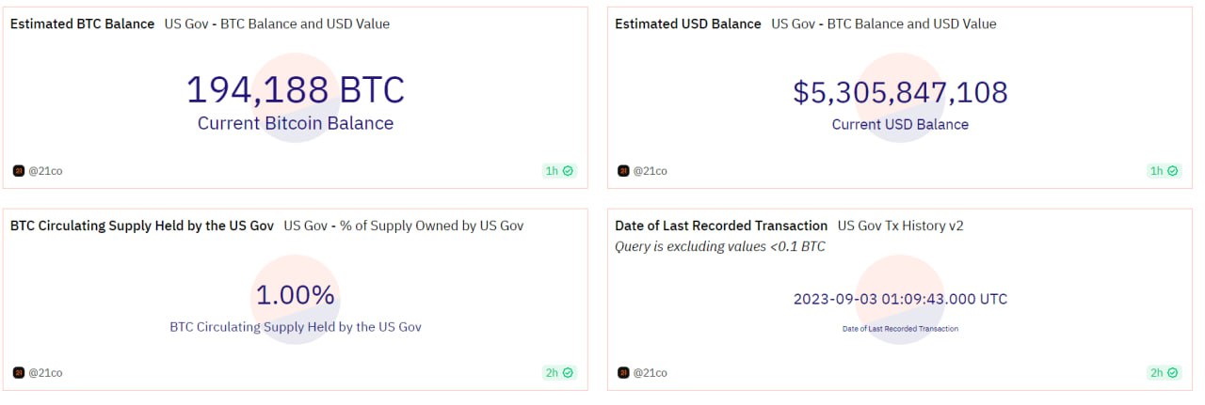Click the green check icon in USD Balance panel
The width and height of the screenshot is (1205, 405).
pyautogui.click(x=1173, y=171)
